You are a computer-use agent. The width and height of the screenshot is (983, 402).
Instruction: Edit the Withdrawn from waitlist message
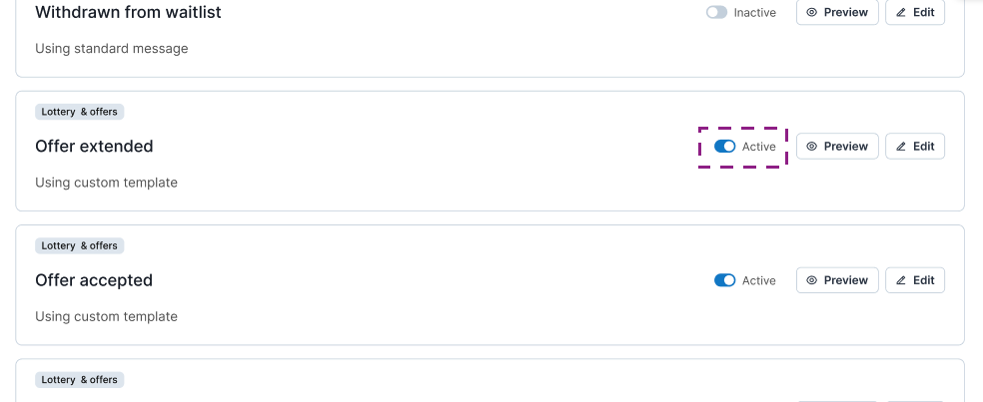(x=915, y=13)
